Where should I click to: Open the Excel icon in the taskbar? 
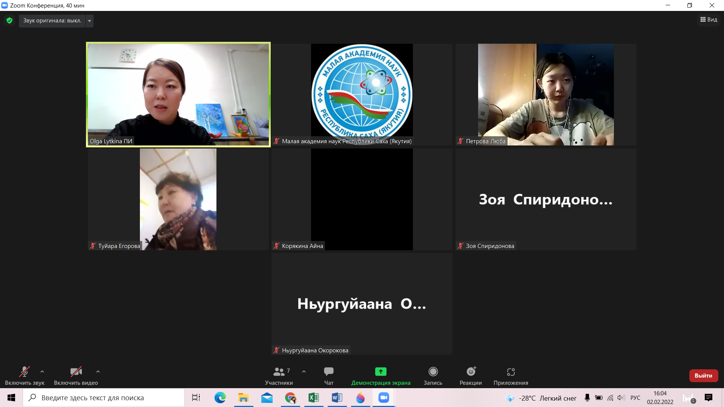click(313, 398)
